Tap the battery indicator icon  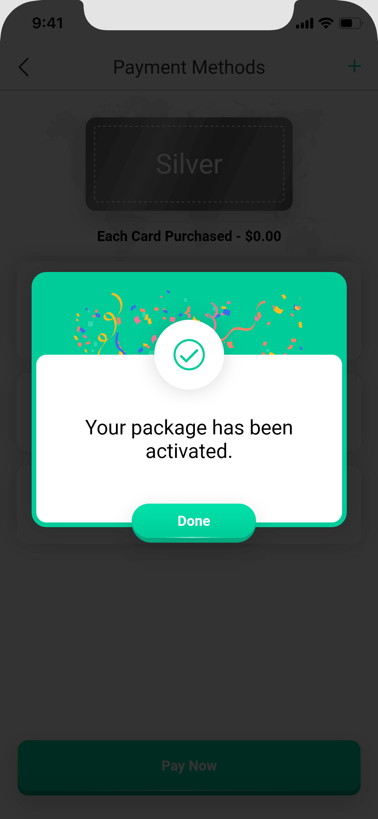tap(351, 23)
